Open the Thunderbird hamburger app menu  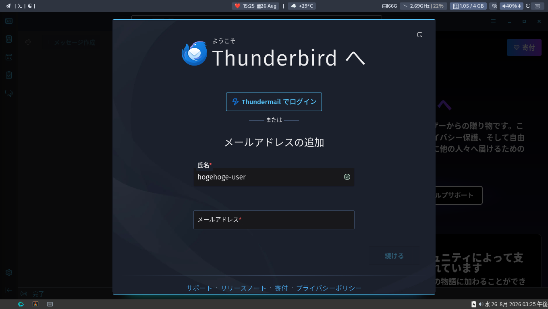(x=493, y=21)
